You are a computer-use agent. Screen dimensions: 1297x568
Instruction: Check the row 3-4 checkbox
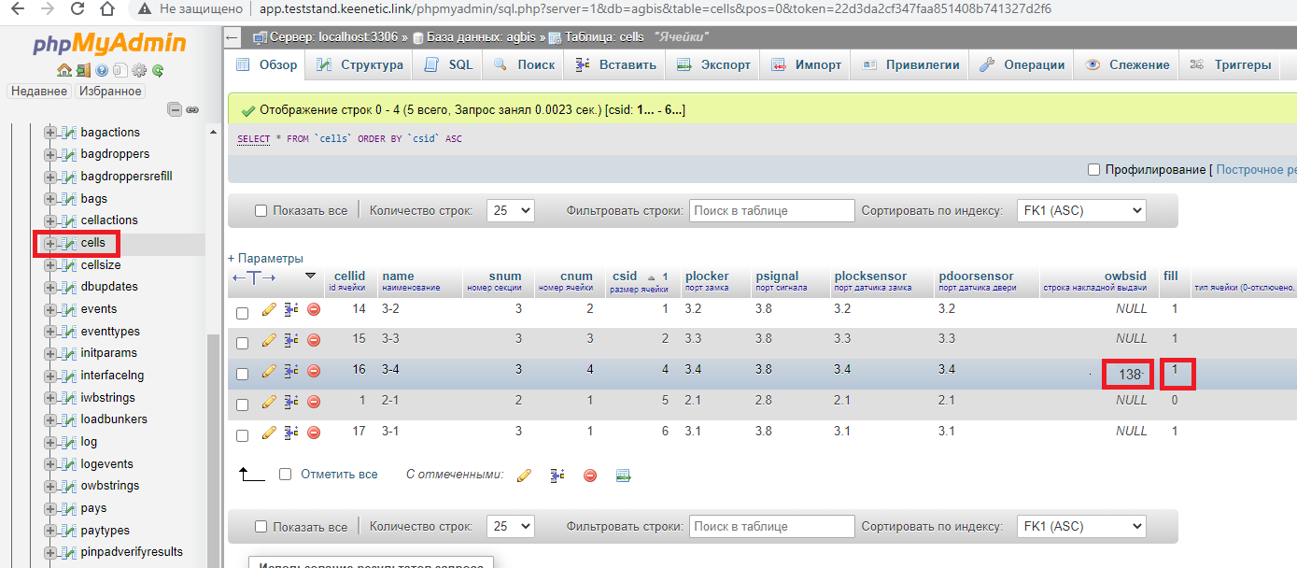(x=242, y=374)
